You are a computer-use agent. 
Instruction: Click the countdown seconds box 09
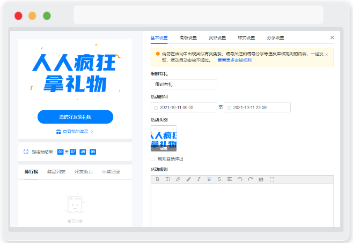tap(93, 152)
